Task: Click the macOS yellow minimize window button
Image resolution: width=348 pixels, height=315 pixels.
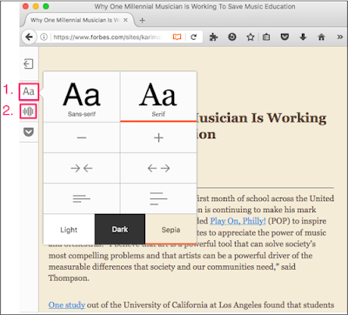Action: 36,6
